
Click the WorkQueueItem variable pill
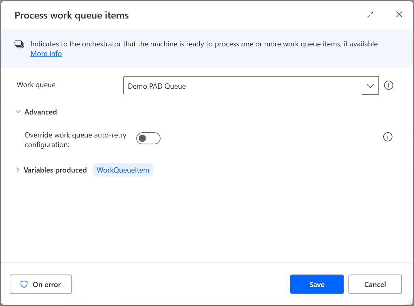(x=123, y=170)
